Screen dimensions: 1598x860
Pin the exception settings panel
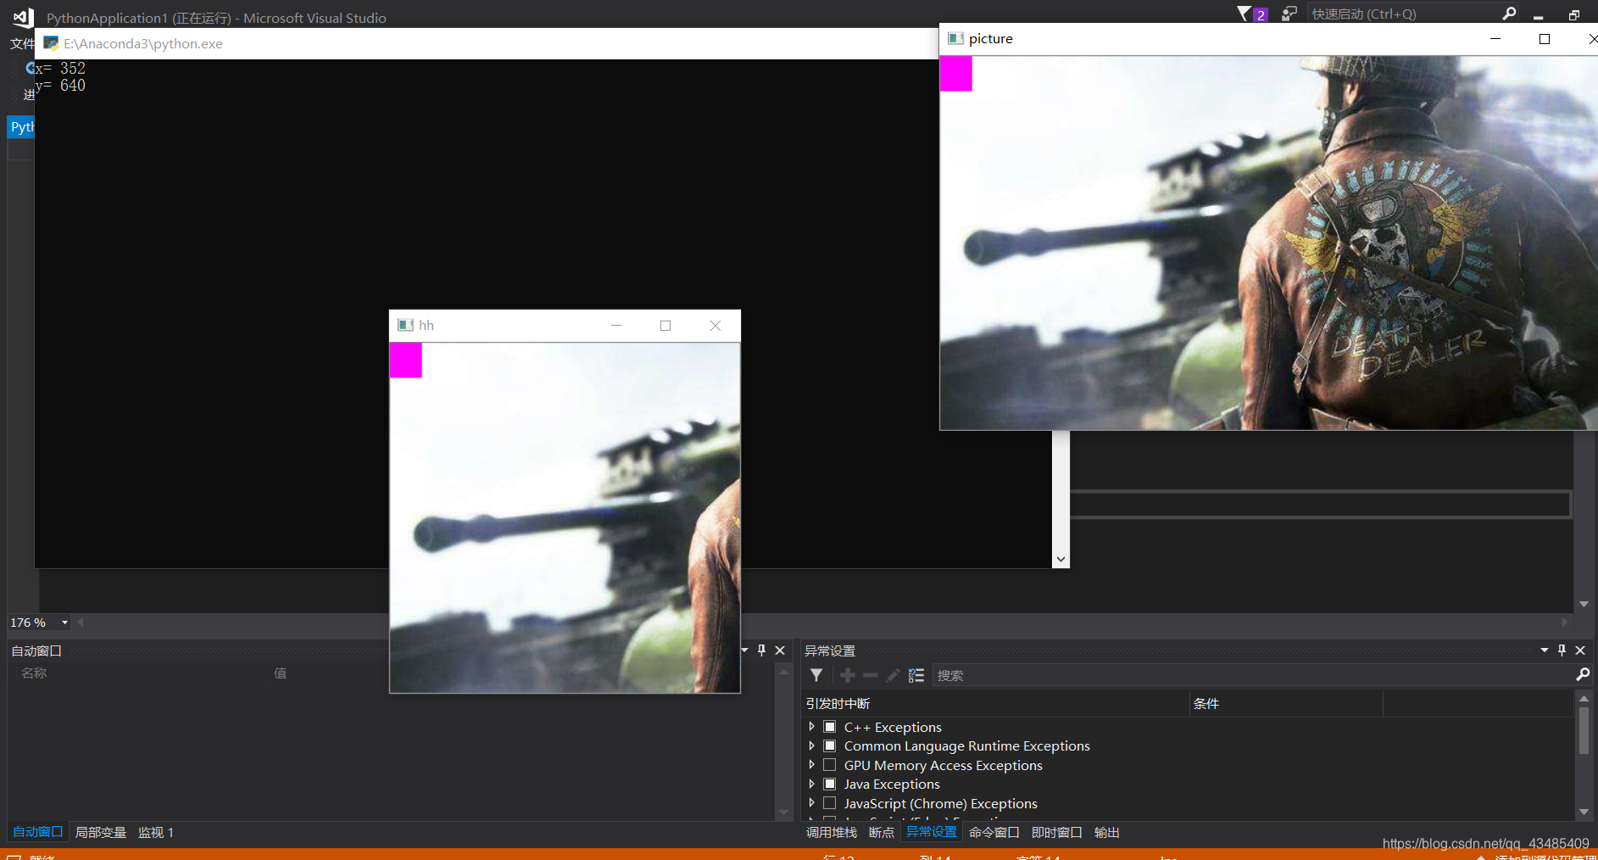(1562, 650)
